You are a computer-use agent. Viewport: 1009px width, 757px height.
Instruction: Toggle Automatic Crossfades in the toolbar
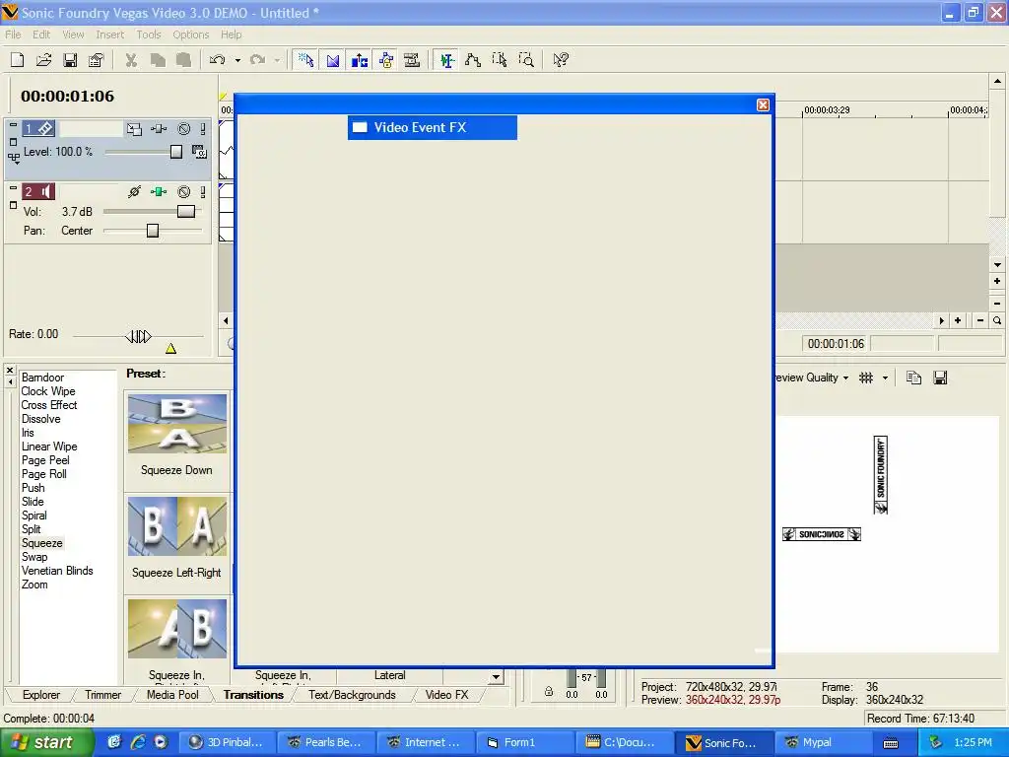click(333, 60)
